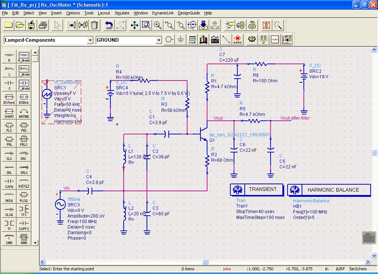Pick the DCFeed palette component
This screenshot has height=274, width=378.
[9, 99]
